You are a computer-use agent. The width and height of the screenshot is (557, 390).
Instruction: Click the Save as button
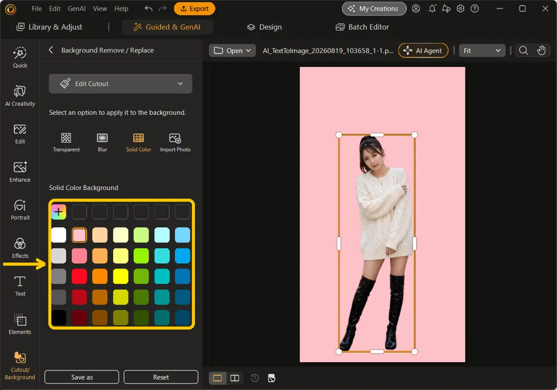82,377
